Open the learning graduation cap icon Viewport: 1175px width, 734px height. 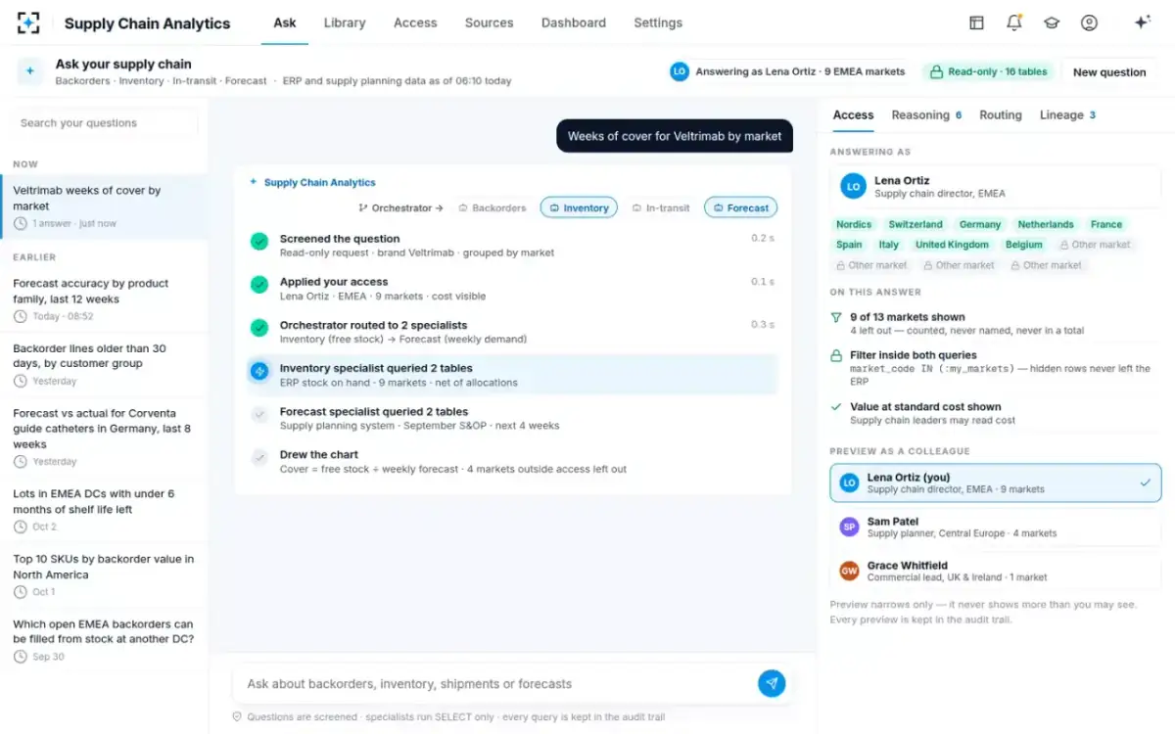click(x=1052, y=23)
